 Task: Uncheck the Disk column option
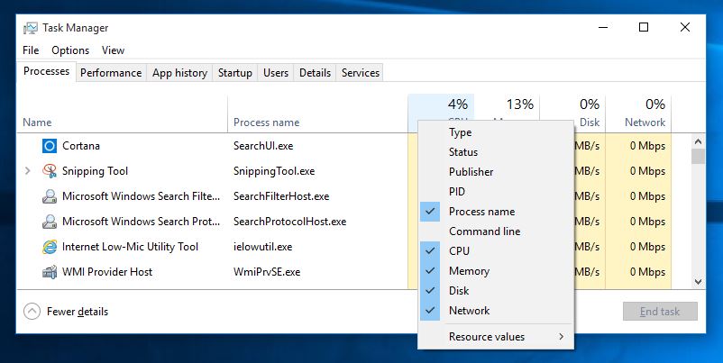496,291
